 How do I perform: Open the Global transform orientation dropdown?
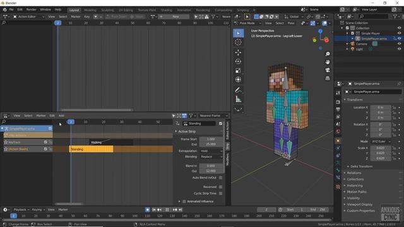[x=294, y=17]
